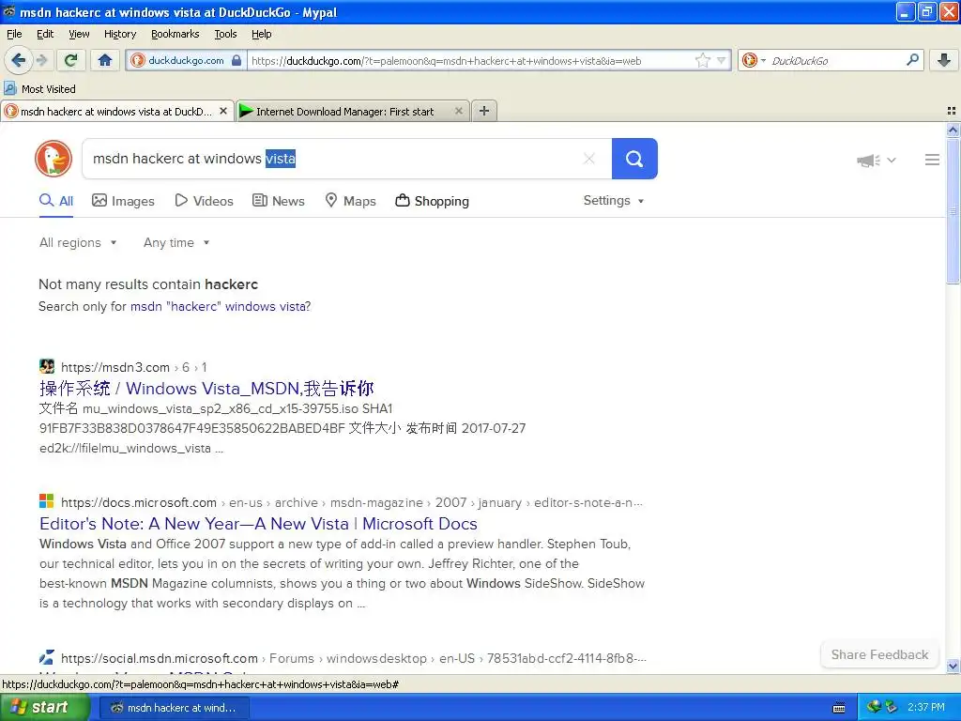Viewport: 961px width, 721px height.
Task: Open the All regions filter dropdown
Action: pos(78,243)
